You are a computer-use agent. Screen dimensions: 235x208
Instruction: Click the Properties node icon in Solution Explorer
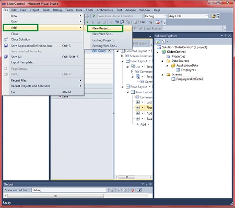(x=168, y=56)
